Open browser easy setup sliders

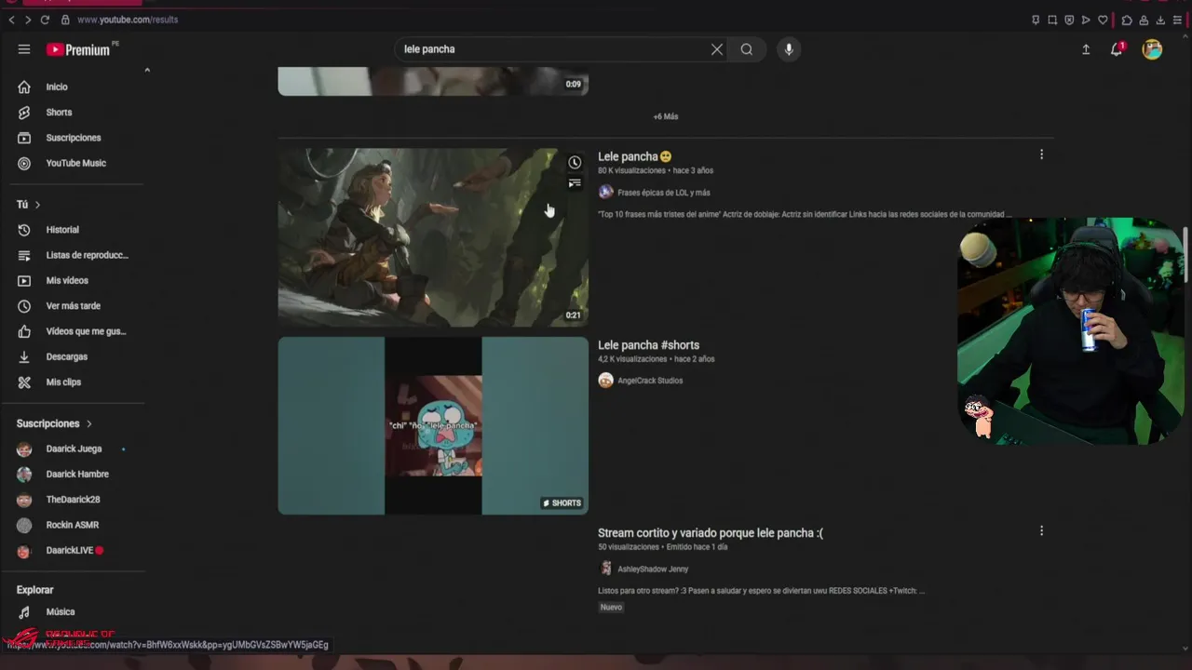tap(1177, 20)
